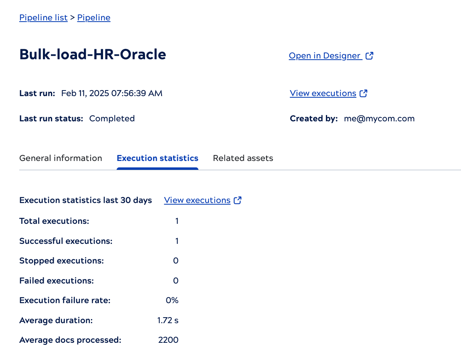The image size is (461, 354).
Task: Click the pipeline title Bulk-load-HR-Oracle
Action: click(93, 54)
